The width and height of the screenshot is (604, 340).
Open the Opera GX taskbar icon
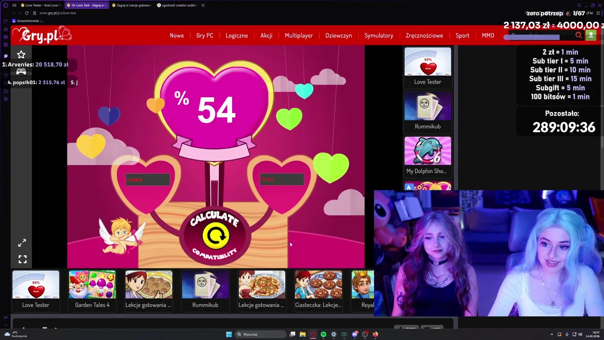coord(313,334)
